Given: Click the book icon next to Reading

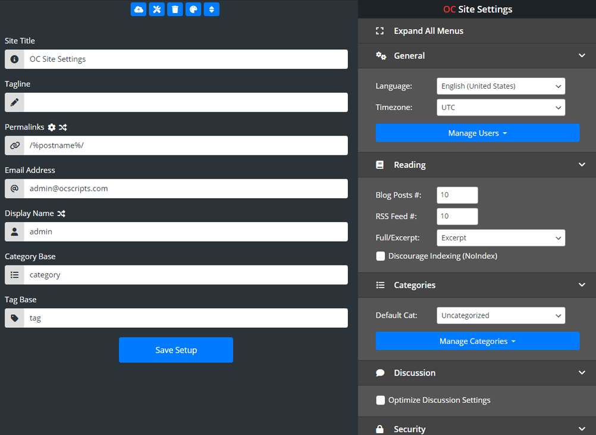Looking at the screenshot, I should coord(379,165).
